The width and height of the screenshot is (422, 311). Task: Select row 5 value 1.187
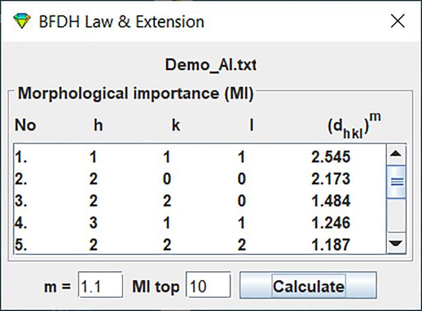point(331,245)
